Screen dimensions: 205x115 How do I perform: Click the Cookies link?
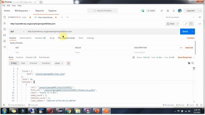tap(191, 38)
